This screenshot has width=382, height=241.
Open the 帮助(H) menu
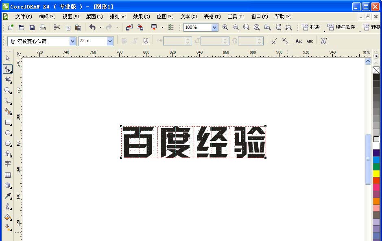click(x=283, y=17)
